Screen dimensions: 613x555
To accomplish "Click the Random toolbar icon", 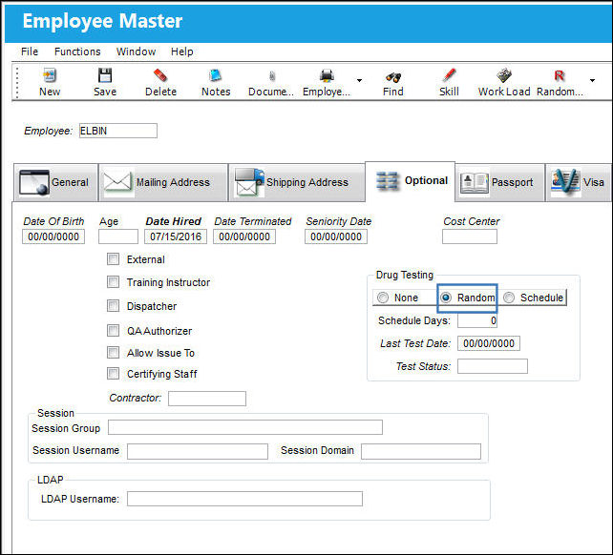I will tap(560, 75).
